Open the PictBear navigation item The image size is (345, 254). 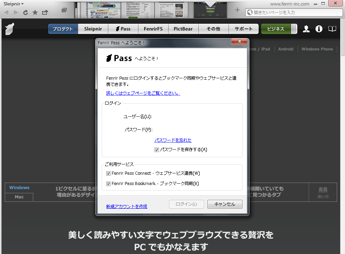pyautogui.click(x=183, y=29)
